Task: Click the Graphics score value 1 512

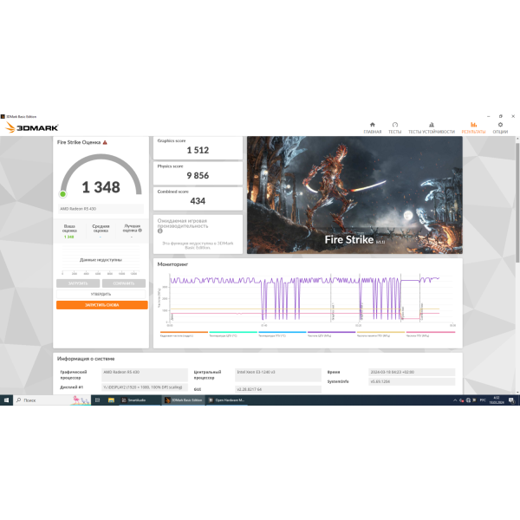Action: [198, 150]
